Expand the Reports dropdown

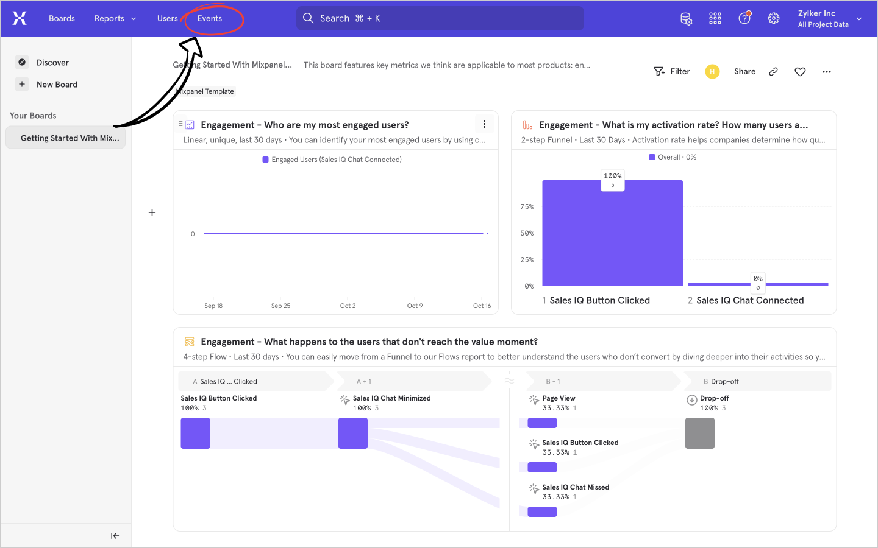[115, 18]
